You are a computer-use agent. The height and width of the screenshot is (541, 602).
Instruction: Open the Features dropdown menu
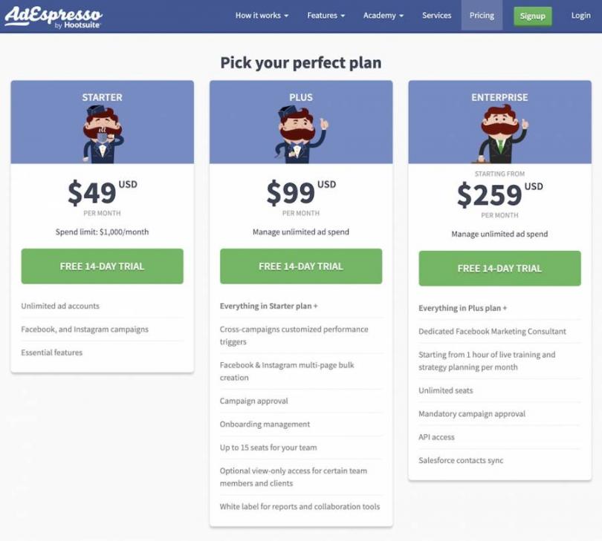pos(326,16)
